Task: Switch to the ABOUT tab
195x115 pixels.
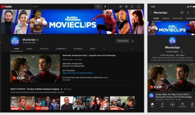Action: click(x=93, y=49)
